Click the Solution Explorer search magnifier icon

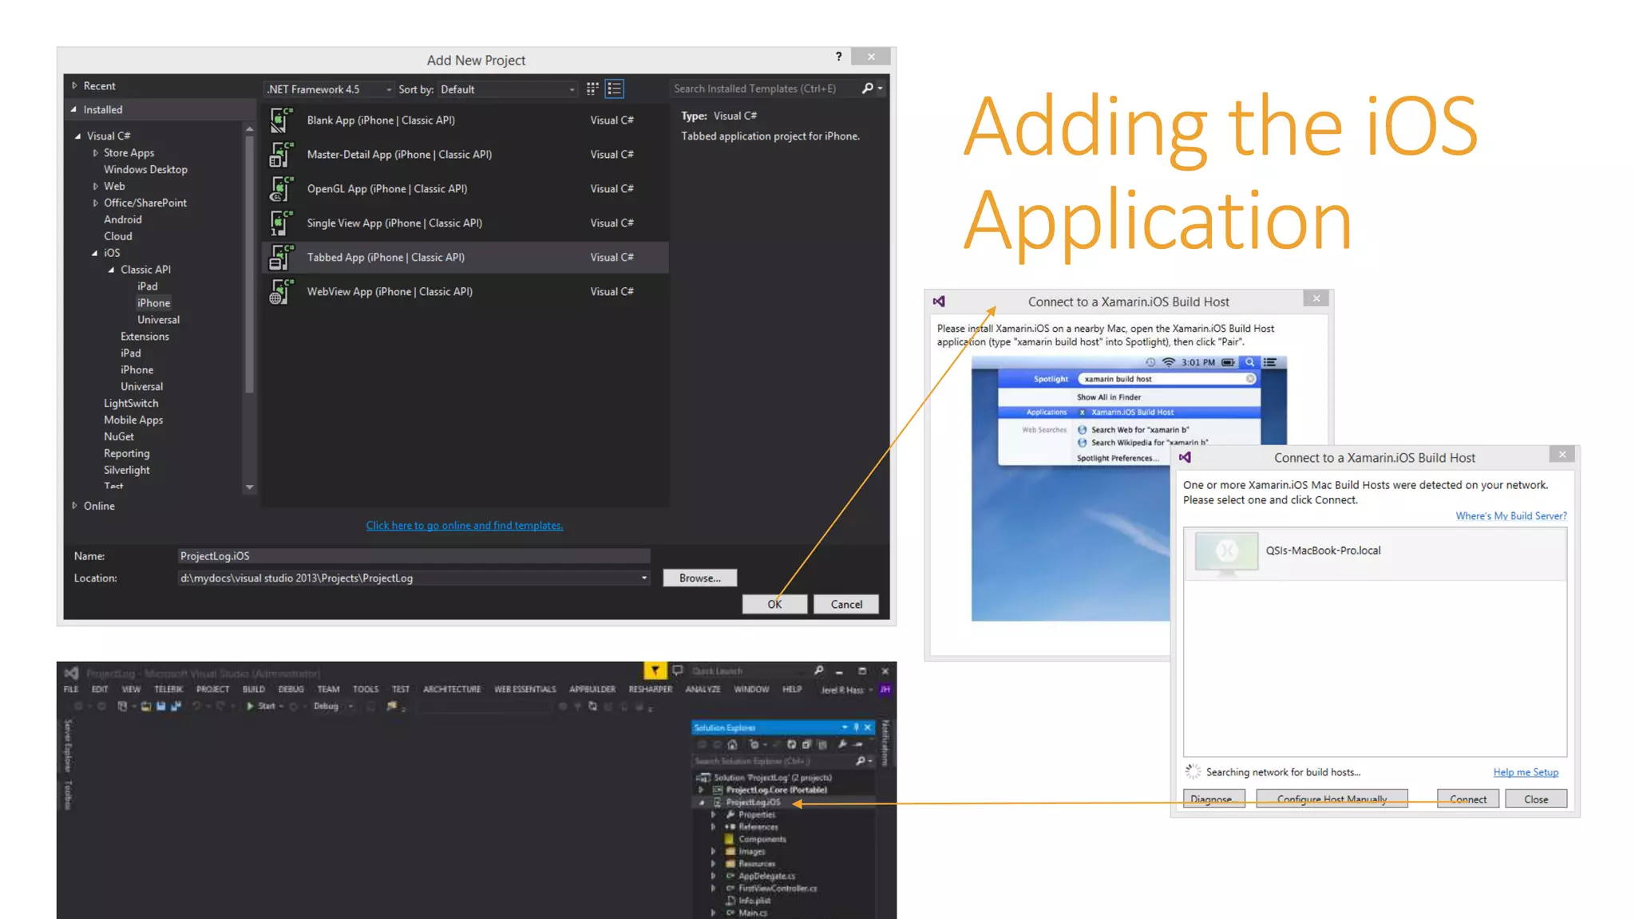[x=861, y=761]
